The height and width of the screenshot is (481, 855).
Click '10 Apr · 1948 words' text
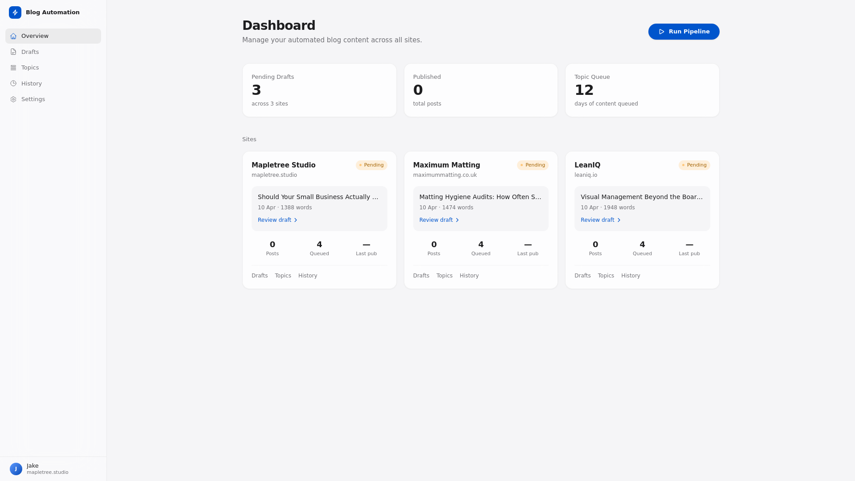click(608, 208)
